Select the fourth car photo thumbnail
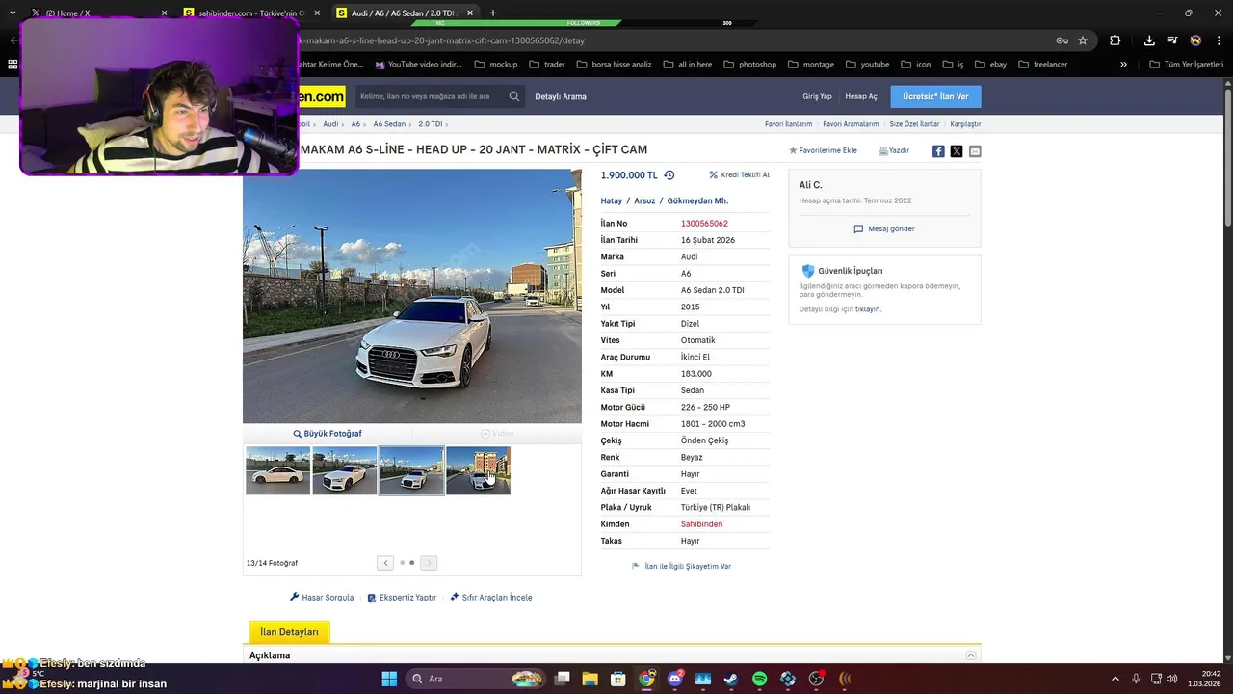The width and height of the screenshot is (1233, 694). tap(478, 470)
